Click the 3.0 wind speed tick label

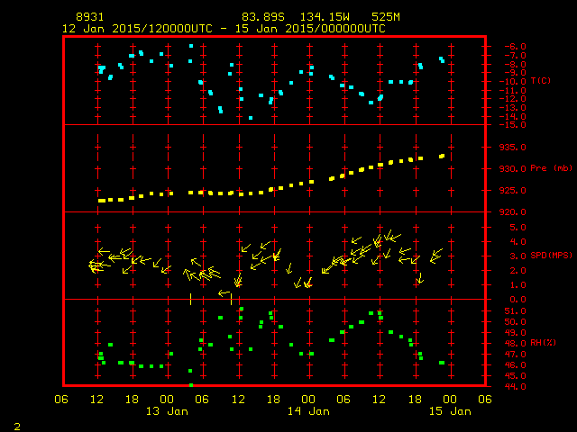click(517, 256)
